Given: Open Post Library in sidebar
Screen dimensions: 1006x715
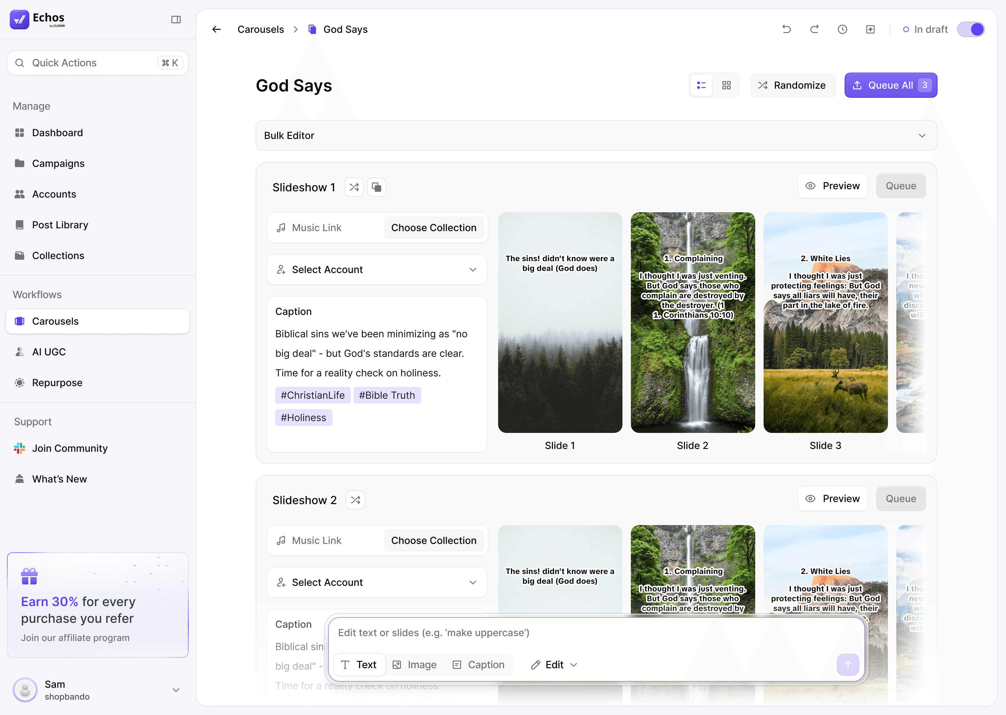Looking at the screenshot, I should tap(60, 224).
